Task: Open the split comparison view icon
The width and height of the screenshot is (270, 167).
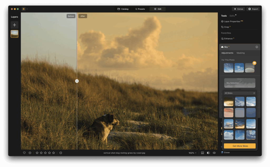Action: point(208,153)
